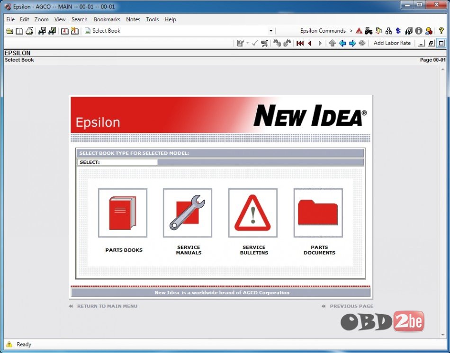Select the Parts Documents red folder thumbnail
The height and width of the screenshot is (353, 450).
[x=318, y=213]
